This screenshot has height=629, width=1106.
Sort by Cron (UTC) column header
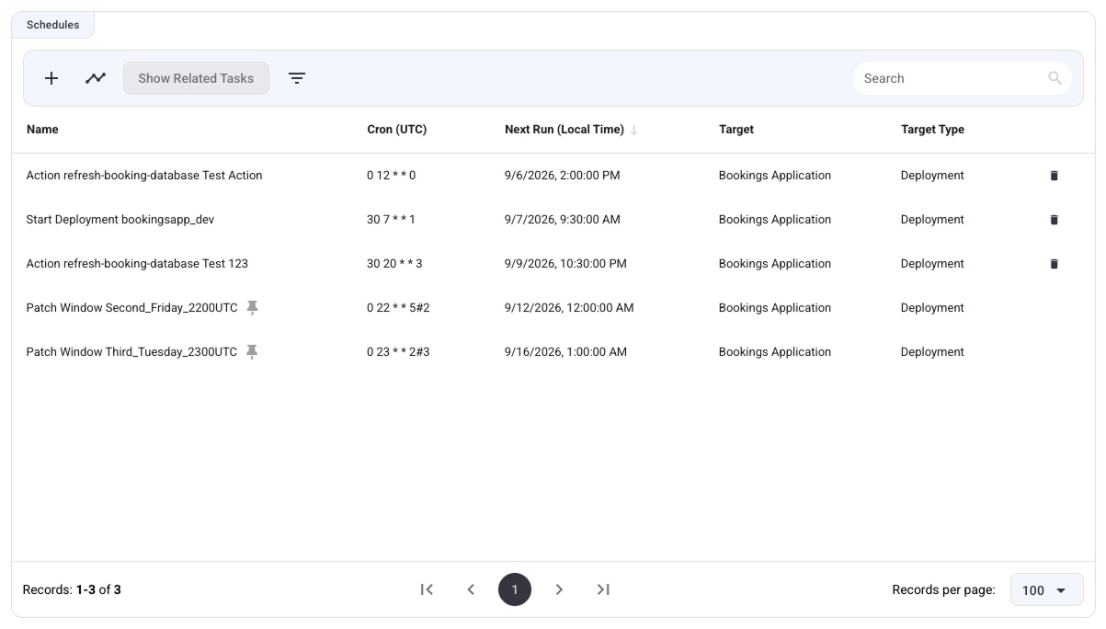point(396,130)
